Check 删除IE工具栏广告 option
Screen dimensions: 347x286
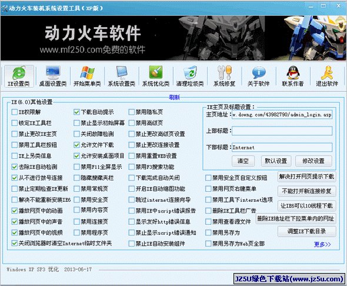(208, 211)
